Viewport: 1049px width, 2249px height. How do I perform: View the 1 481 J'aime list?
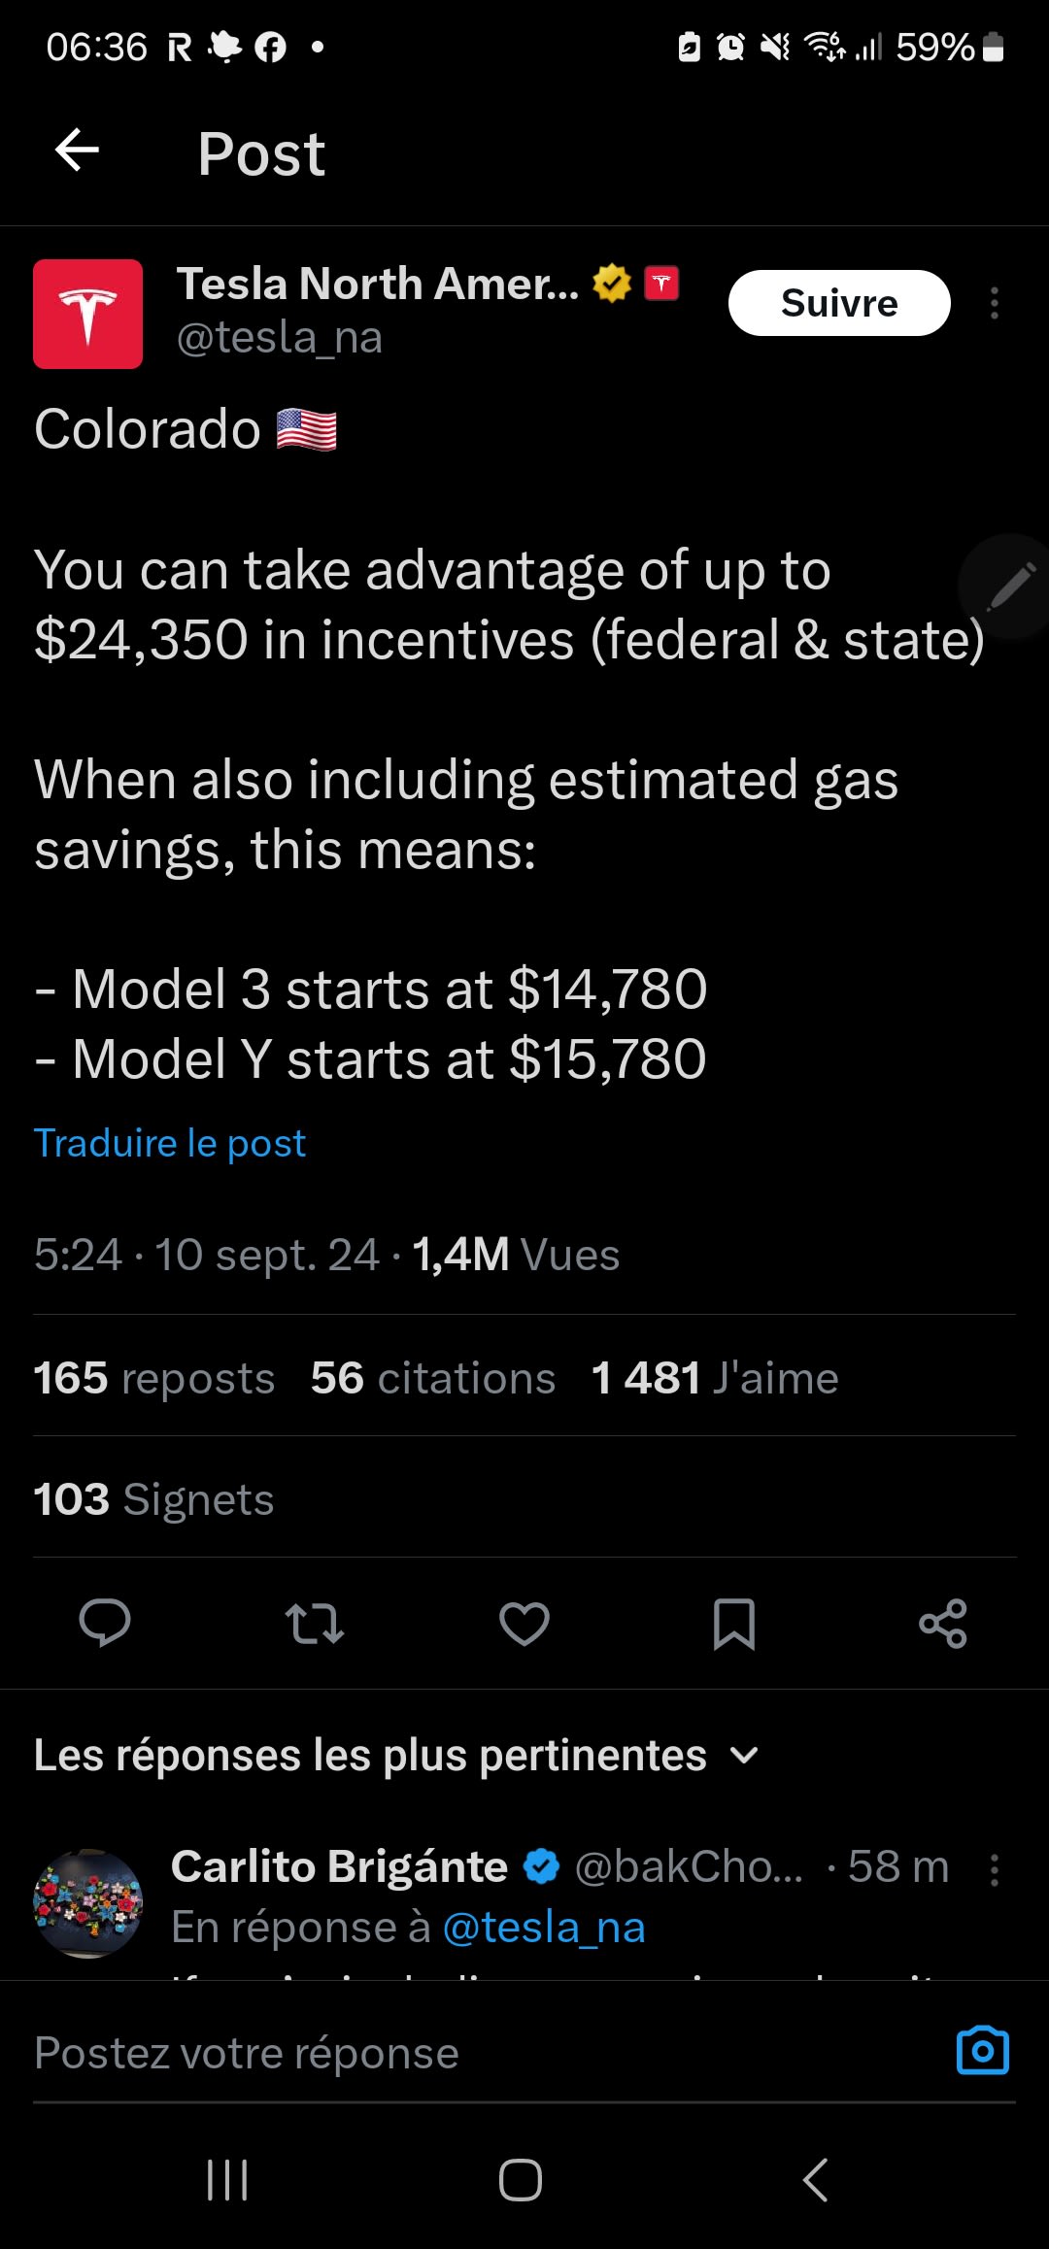coord(715,1378)
